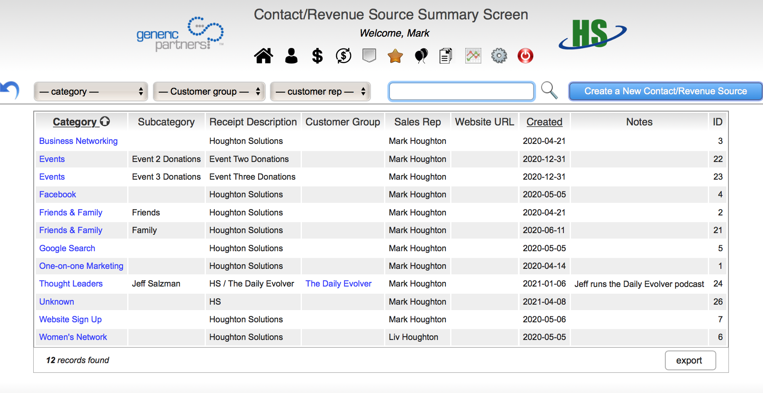This screenshot has width=763, height=393.
Task: Expand the category filter dropdown
Action: coord(91,91)
